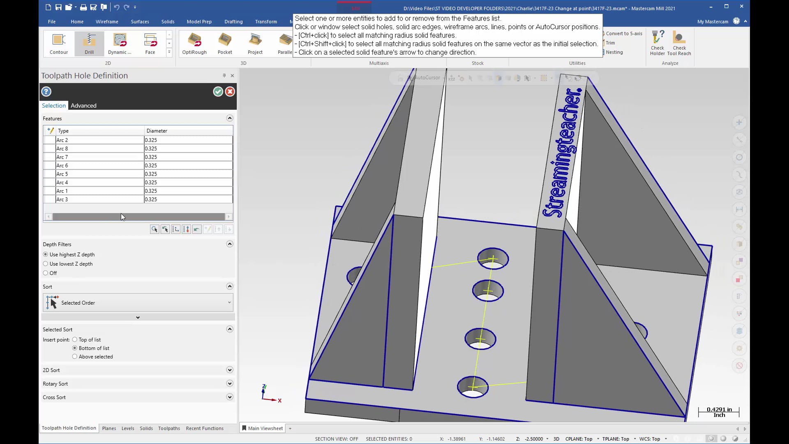Screen dimensions: 789x444
Task: Switch to the Advanced tab
Action: 83,105
